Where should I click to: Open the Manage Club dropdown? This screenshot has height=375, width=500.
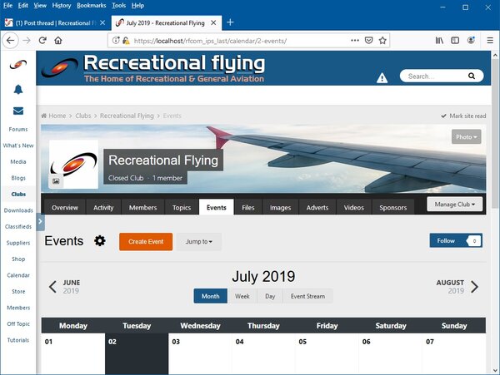[456, 204]
